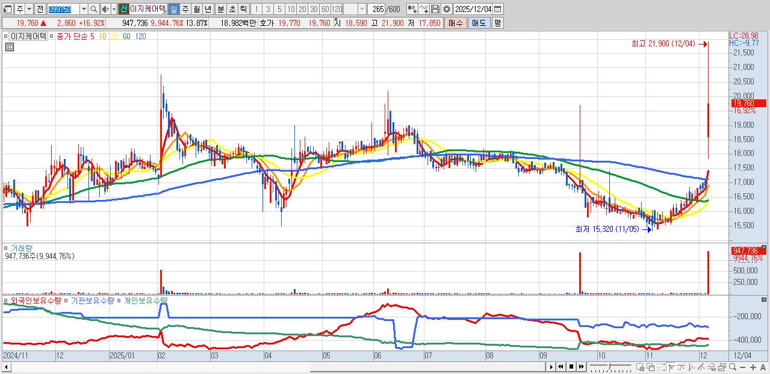Click the picture-chart icon left of magnifier
Image resolution: width=770 pixels, height=374 pixels.
pos(722,367)
